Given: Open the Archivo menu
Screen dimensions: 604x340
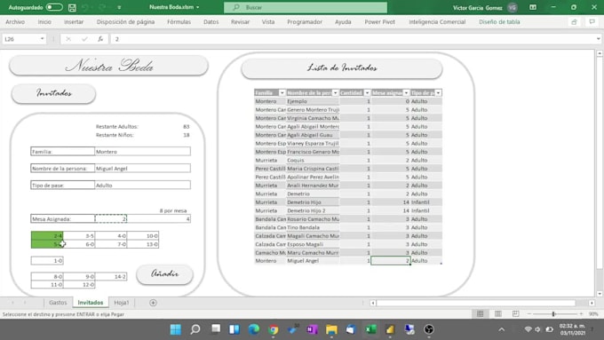Looking at the screenshot, I should [15, 22].
